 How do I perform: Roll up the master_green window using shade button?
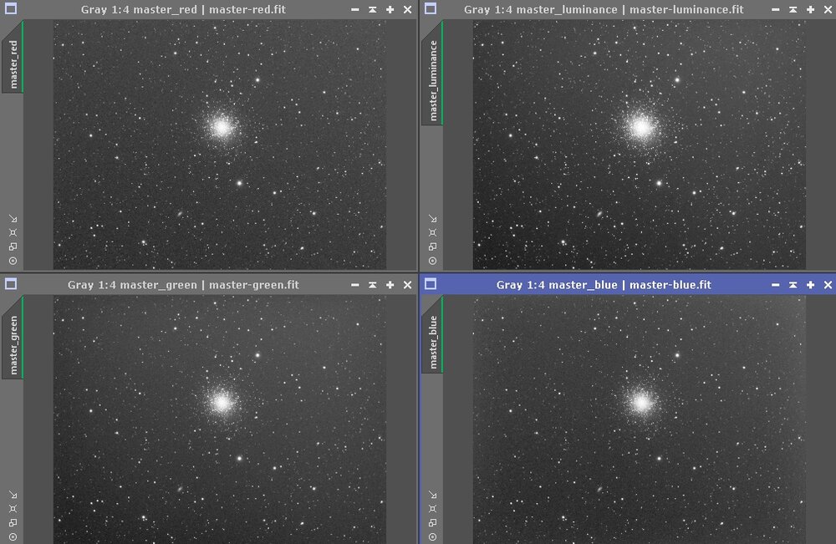click(x=372, y=285)
